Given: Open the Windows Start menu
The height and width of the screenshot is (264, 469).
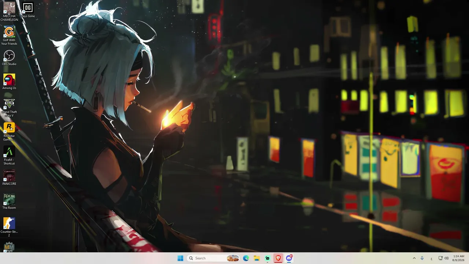Looking at the screenshot, I should coord(180,258).
